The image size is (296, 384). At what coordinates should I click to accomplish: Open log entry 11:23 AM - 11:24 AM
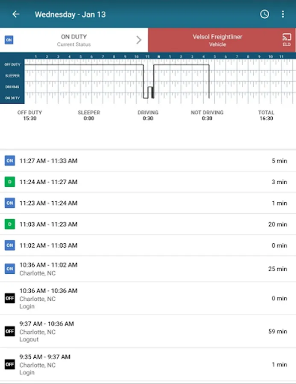pos(148,203)
